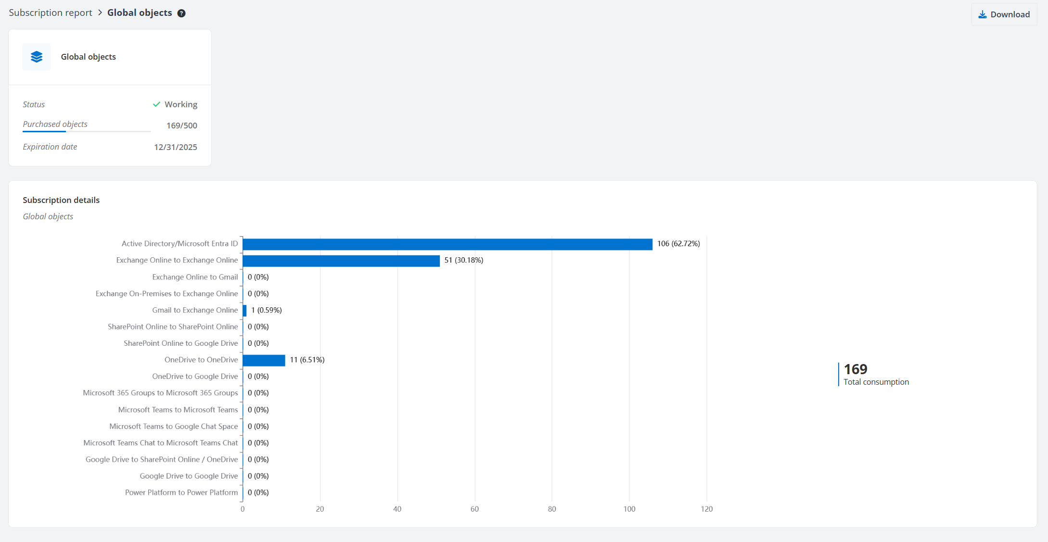Select the Exchange Online to Exchange Online bar
1048x542 pixels.
pos(341,261)
